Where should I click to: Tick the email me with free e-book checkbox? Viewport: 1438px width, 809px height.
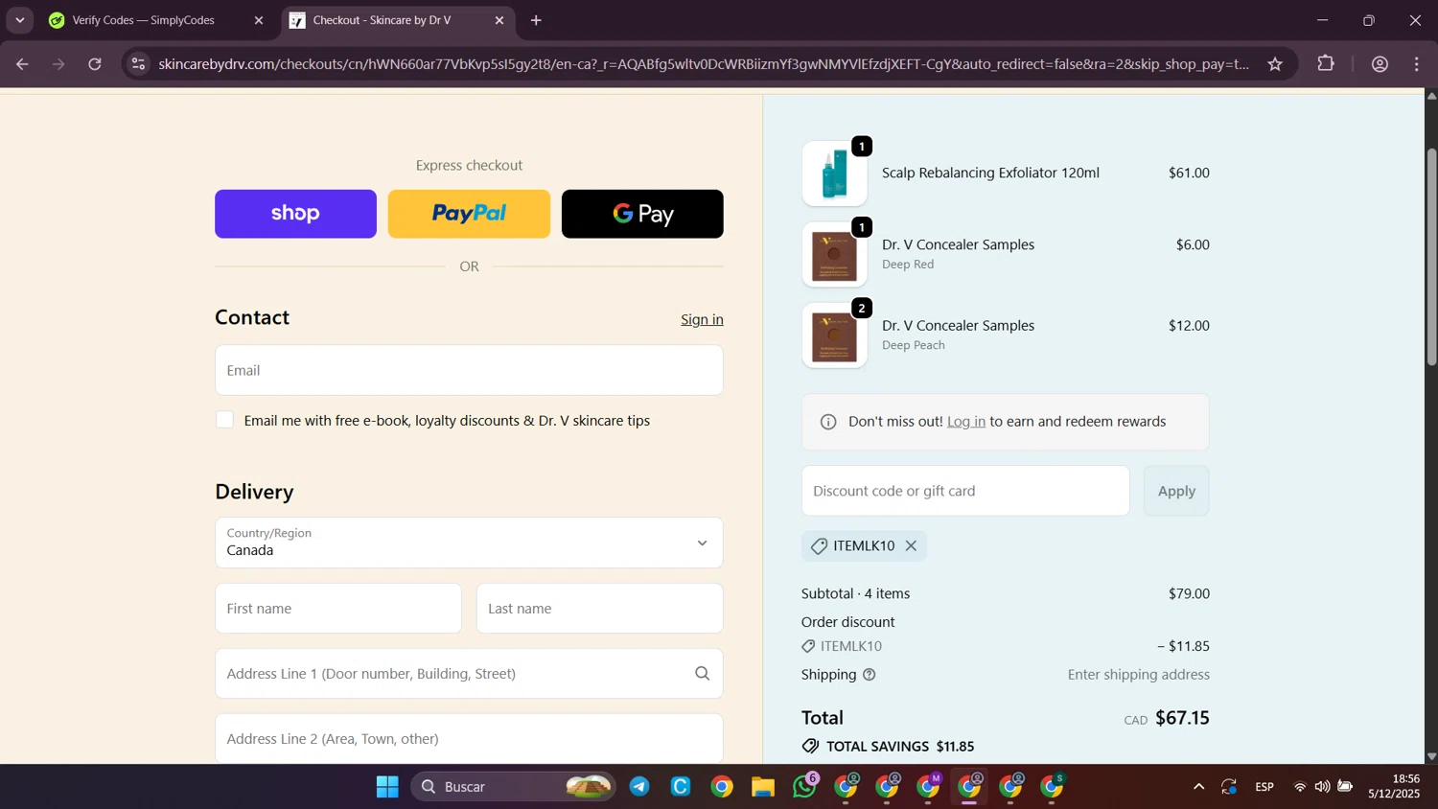point(224,420)
